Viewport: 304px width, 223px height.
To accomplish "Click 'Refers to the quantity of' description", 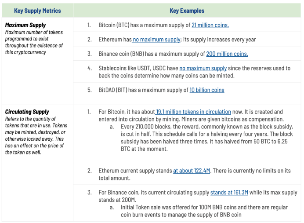I will point(30,119).
